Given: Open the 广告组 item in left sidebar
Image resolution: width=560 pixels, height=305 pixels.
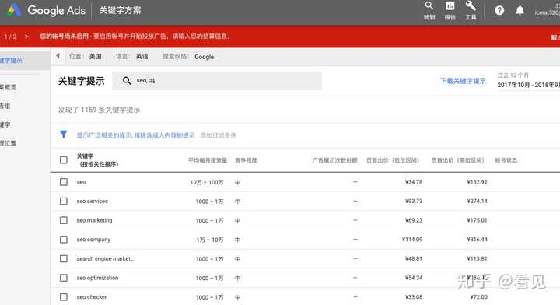Looking at the screenshot, I should point(5,106).
